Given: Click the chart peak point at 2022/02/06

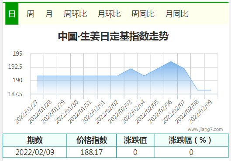Looking at the screenshot, I should click(171, 61).
